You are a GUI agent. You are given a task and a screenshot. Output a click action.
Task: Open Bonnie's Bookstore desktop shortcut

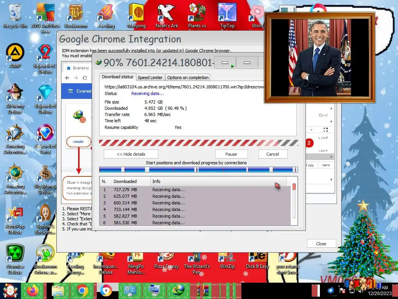tap(45, 220)
